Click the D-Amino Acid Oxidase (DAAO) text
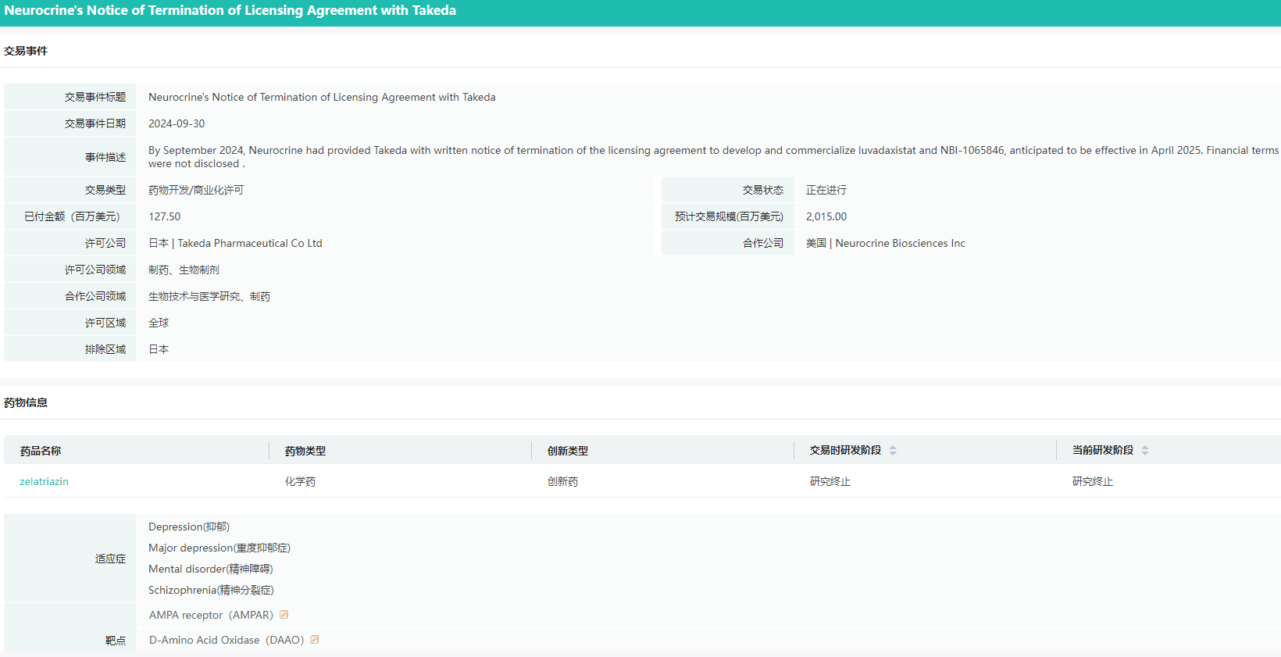 227,641
